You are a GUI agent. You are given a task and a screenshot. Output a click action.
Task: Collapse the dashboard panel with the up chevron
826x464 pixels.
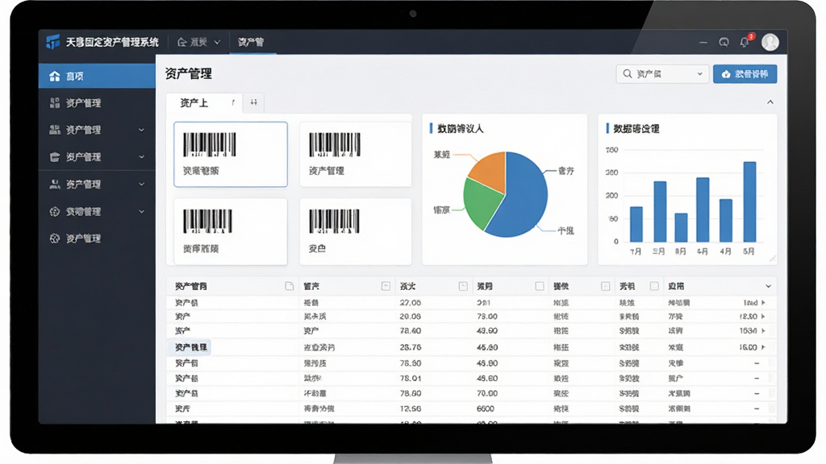770,102
